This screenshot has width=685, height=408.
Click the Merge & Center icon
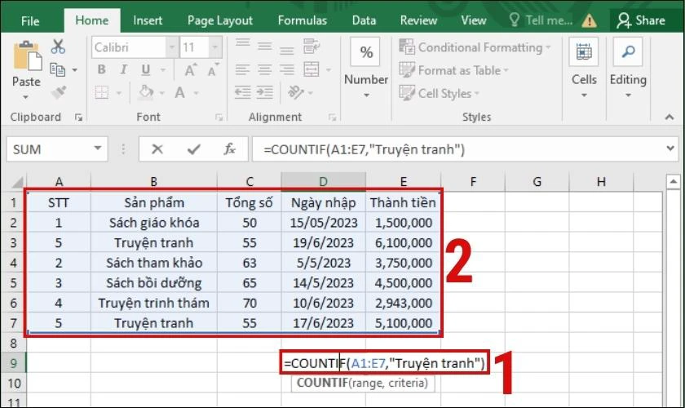point(312,69)
